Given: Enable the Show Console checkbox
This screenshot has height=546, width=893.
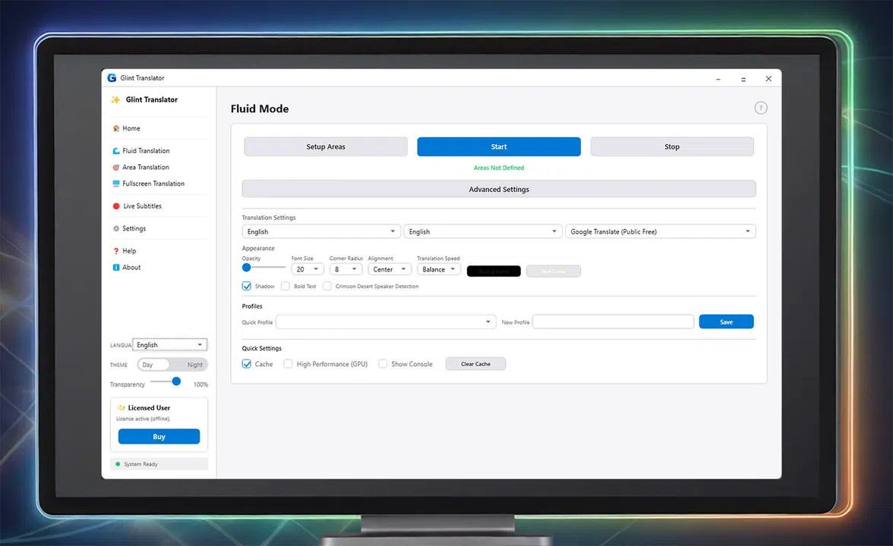Looking at the screenshot, I should coord(383,364).
